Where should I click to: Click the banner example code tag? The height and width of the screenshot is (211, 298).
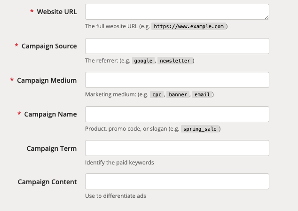(x=178, y=94)
